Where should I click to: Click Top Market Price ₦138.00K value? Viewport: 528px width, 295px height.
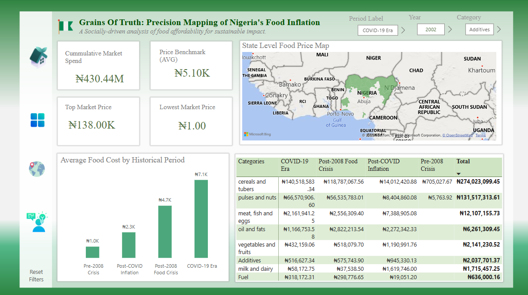[x=92, y=125]
